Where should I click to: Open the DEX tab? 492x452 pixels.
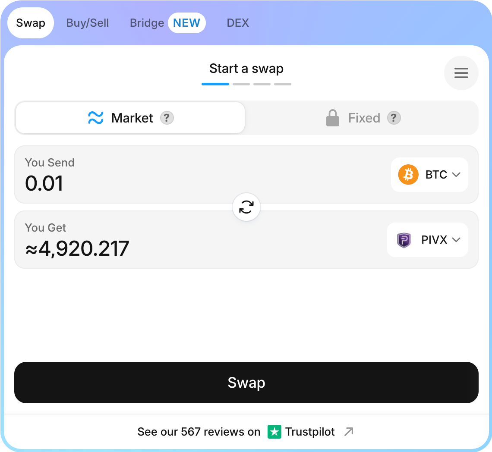click(x=238, y=23)
